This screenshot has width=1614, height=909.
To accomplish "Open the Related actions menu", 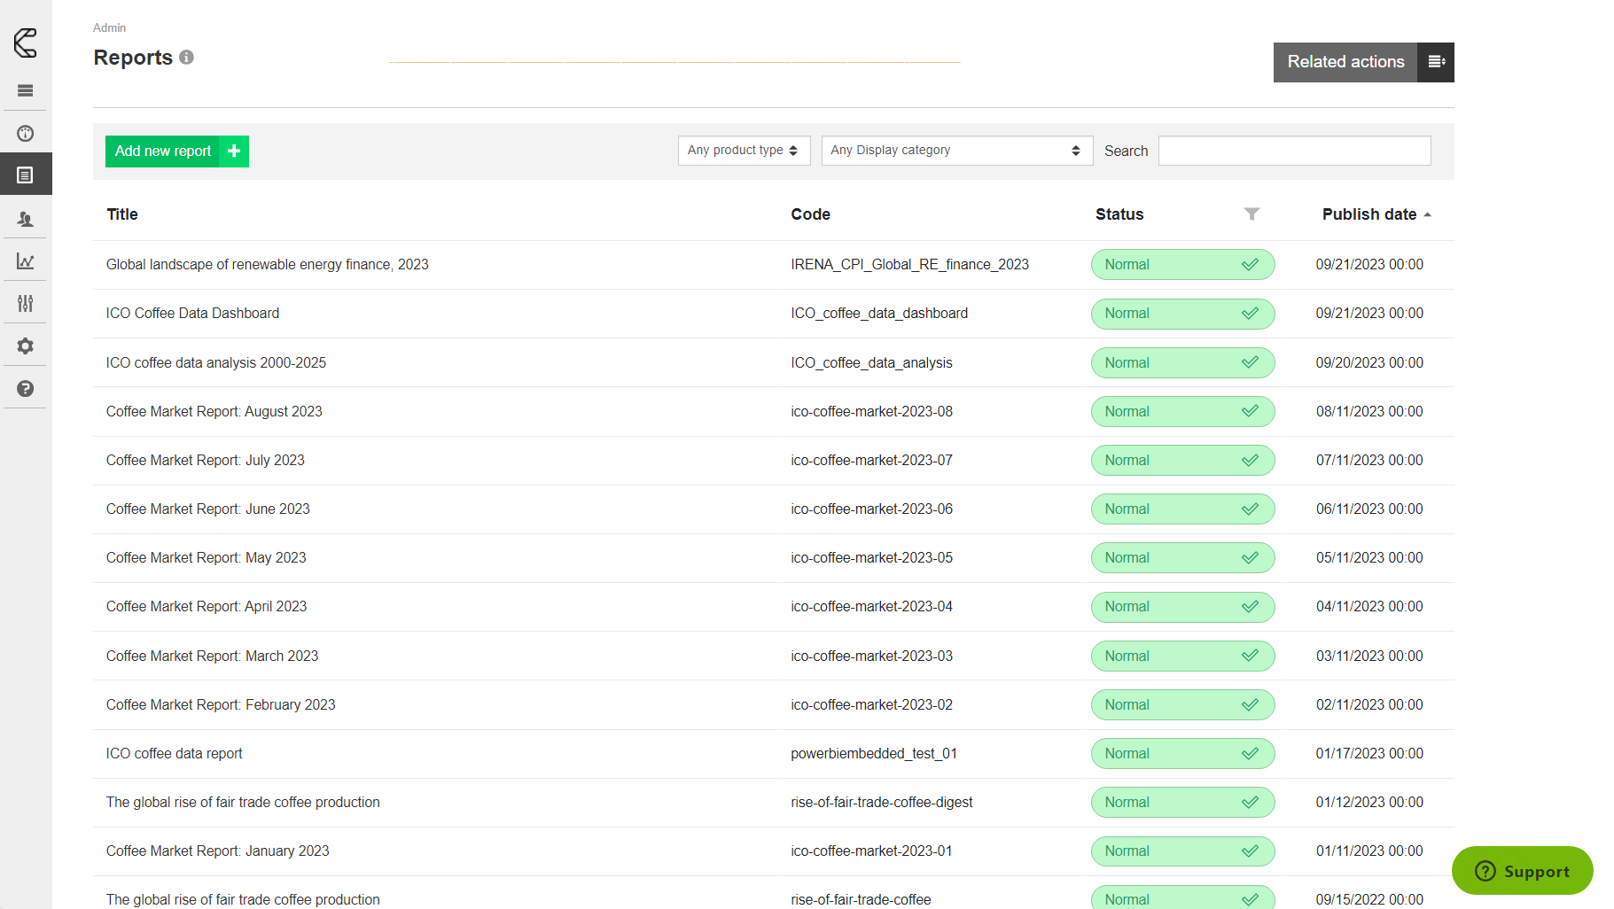I will [1363, 62].
